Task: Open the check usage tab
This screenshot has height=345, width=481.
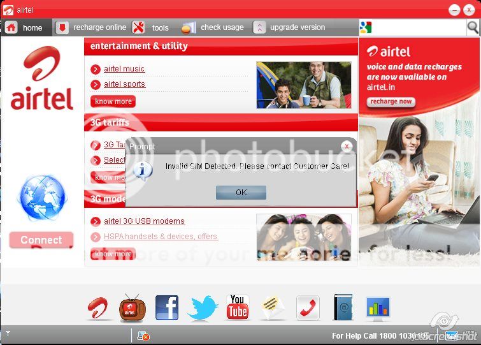Action: click(213, 27)
